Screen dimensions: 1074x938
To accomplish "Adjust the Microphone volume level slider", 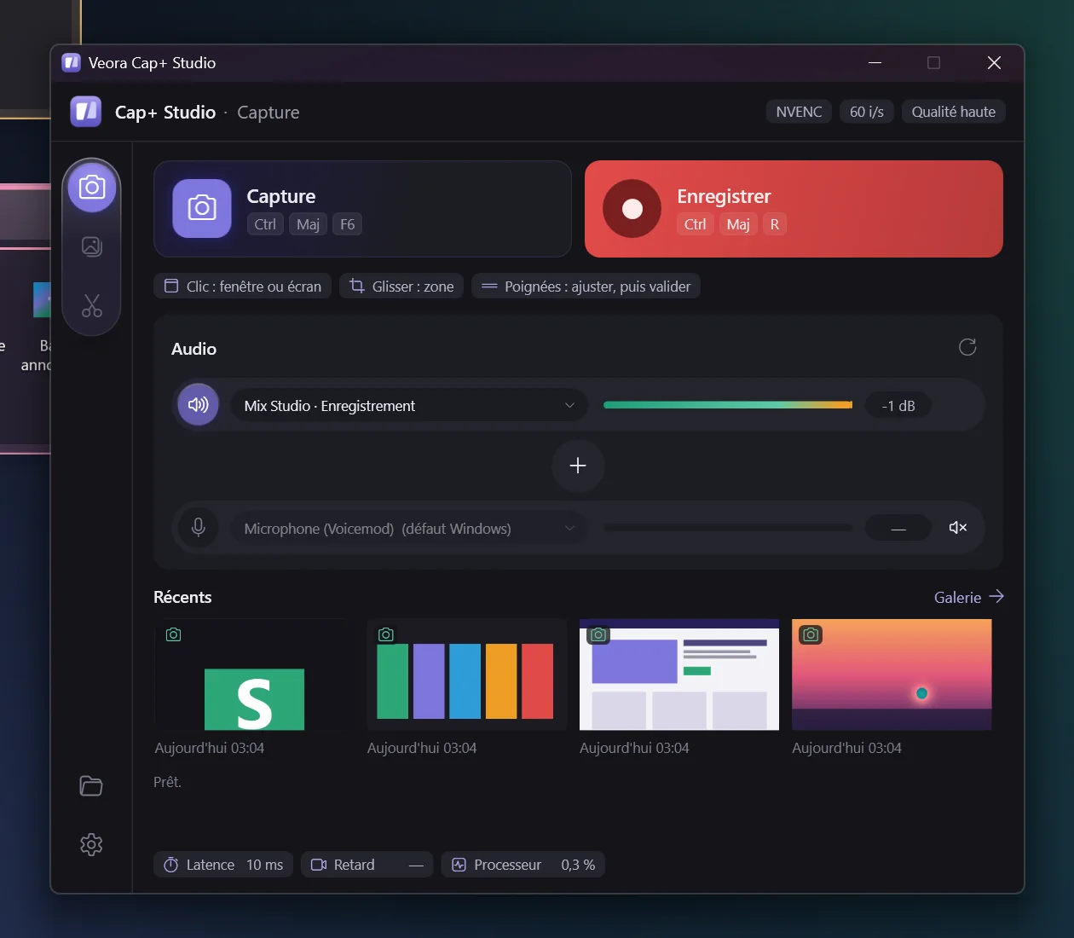I will click(x=728, y=528).
